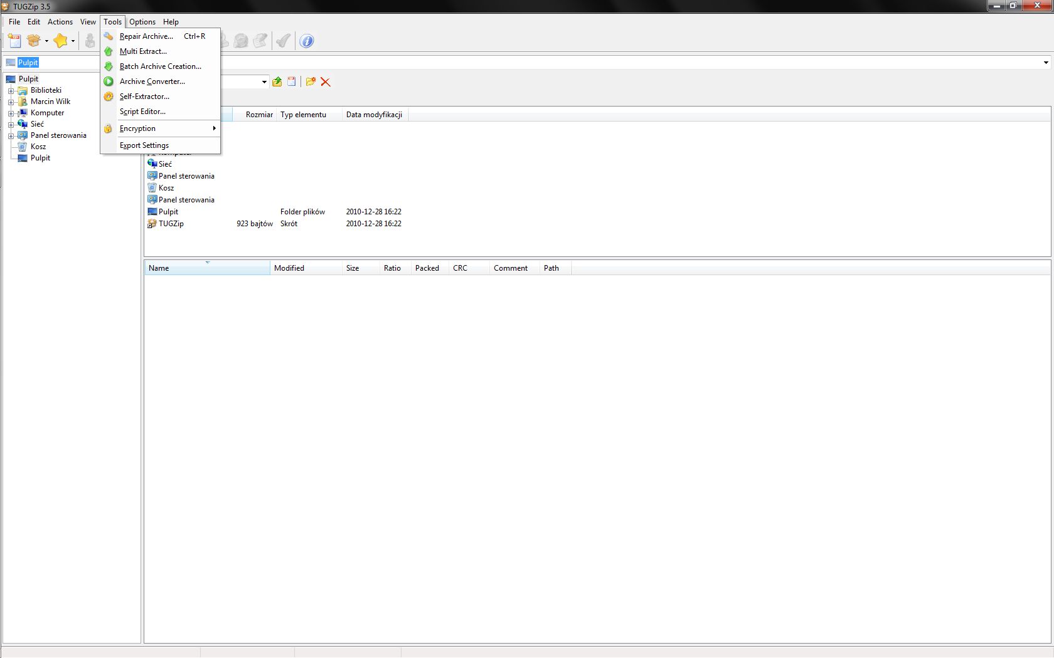Sort archive list by CRC header

(469, 268)
